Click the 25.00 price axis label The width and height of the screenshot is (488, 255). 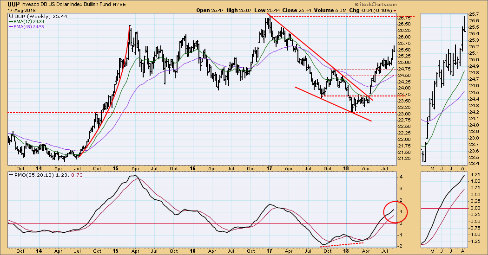pos(404,63)
